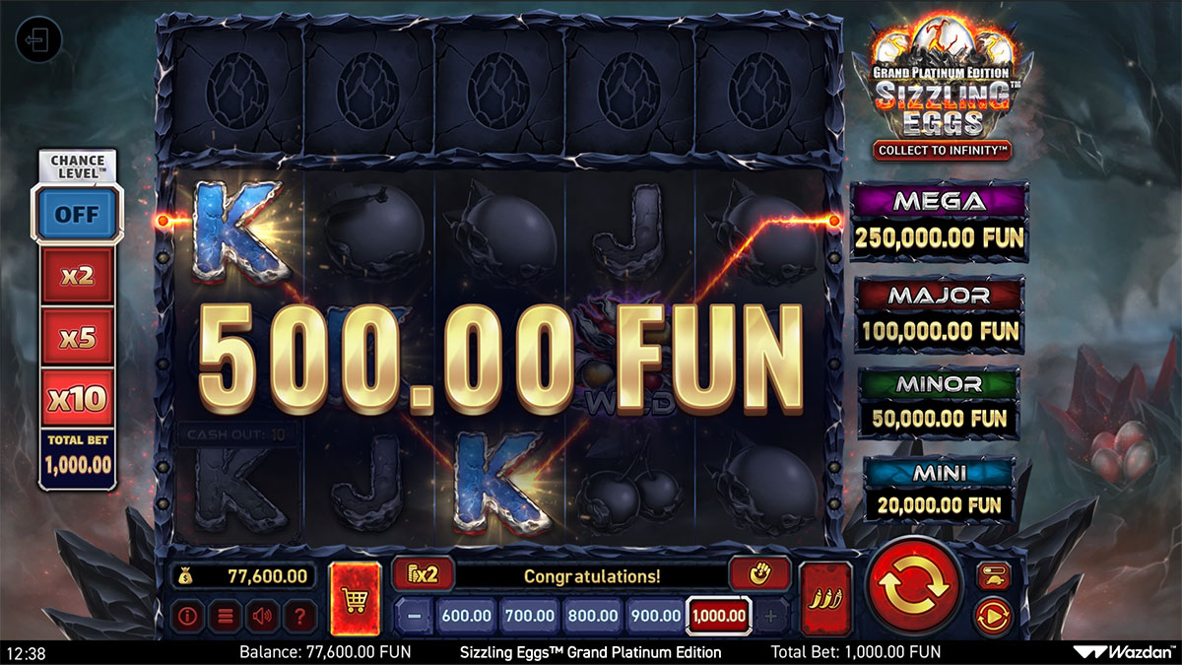The height and width of the screenshot is (665, 1182).
Task: Mute the game sound speaker icon
Action: tap(262, 618)
